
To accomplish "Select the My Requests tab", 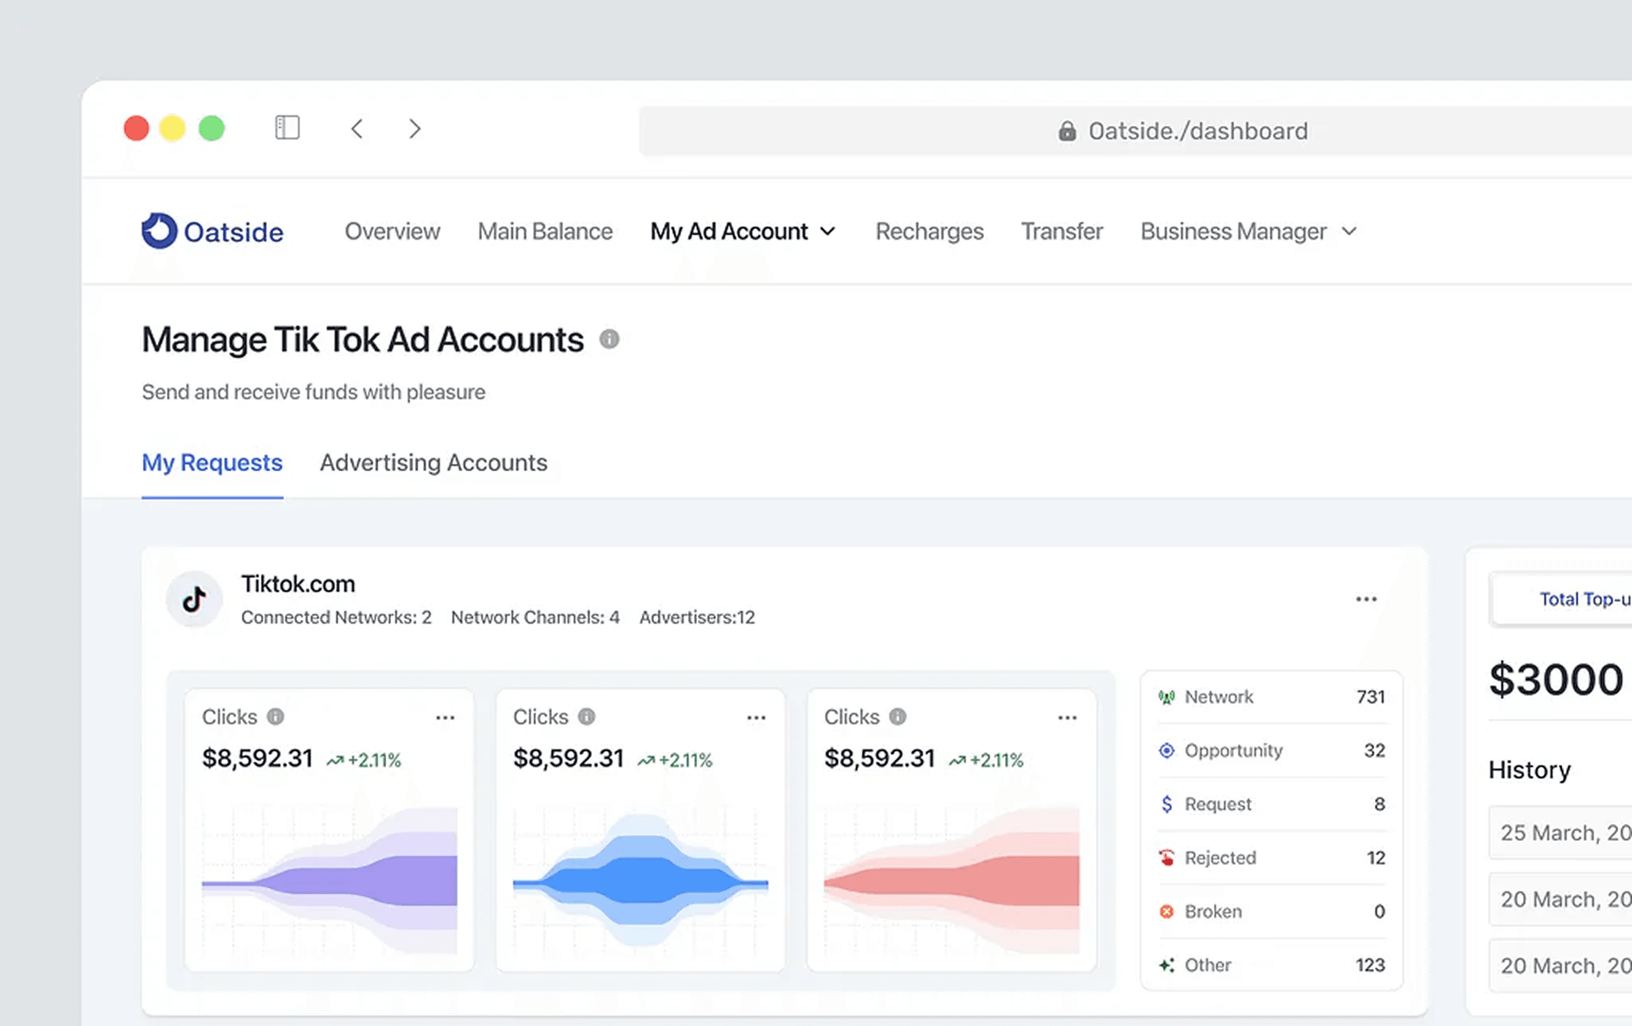I will [212, 463].
